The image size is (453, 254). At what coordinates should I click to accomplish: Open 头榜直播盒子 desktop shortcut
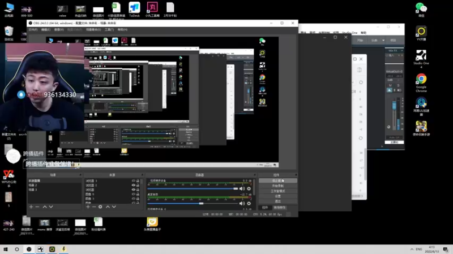tap(152, 224)
